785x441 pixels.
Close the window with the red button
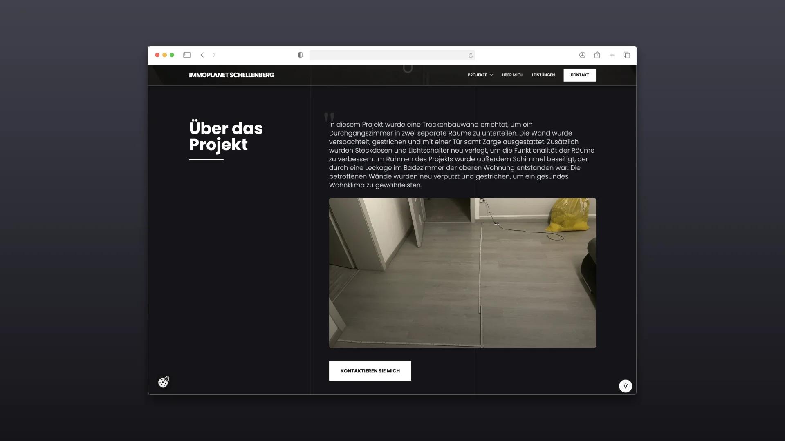[157, 55]
